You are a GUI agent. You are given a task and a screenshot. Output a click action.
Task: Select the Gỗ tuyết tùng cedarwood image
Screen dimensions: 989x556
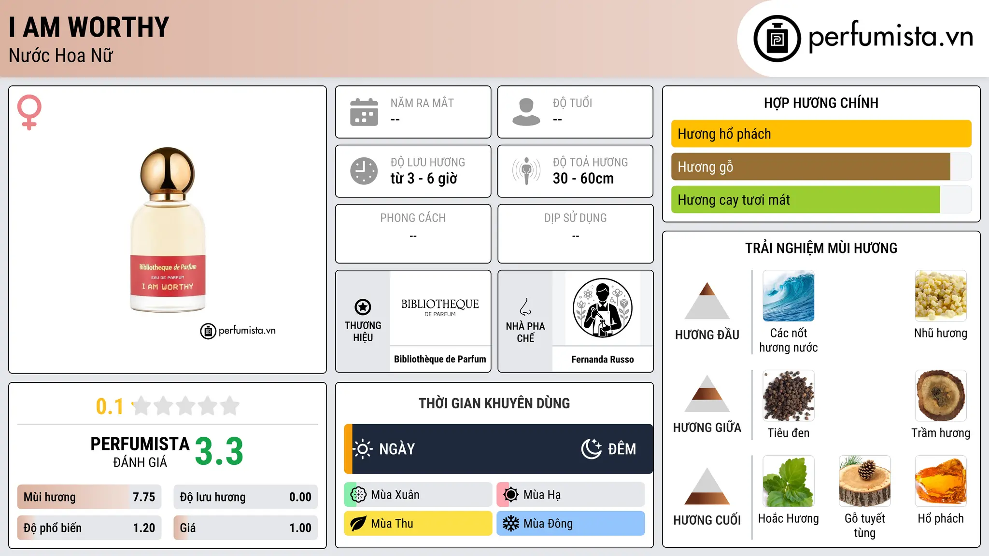(865, 481)
